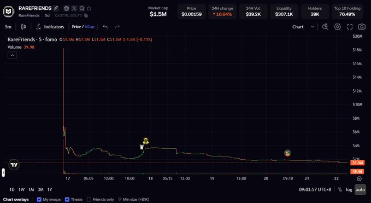This screenshot has width=371, height=203.
Task: Open Min size (>$1K) filter
Action: (134, 200)
